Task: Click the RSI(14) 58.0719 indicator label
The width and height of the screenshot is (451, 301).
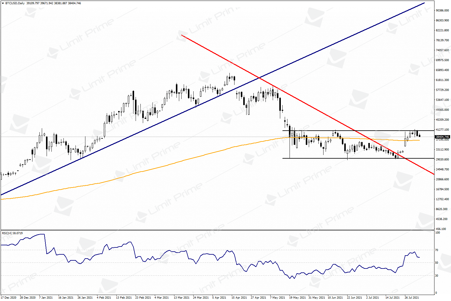Action: (12, 233)
